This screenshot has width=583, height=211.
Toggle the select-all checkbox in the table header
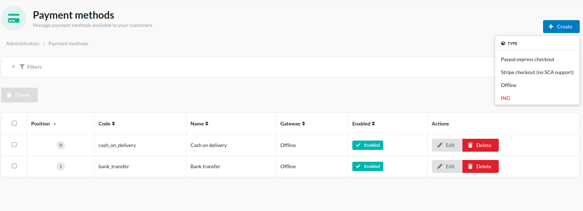[x=14, y=123]
